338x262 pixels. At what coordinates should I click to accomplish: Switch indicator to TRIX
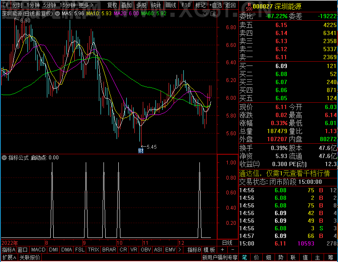93,250
